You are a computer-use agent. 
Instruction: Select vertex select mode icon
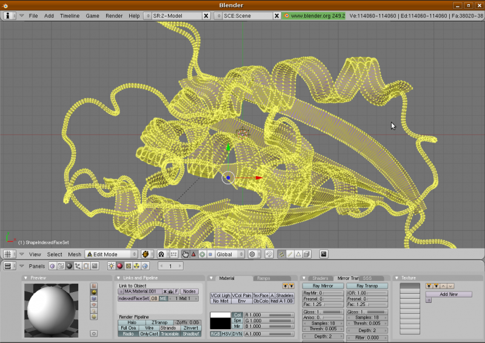click(281, 255)
